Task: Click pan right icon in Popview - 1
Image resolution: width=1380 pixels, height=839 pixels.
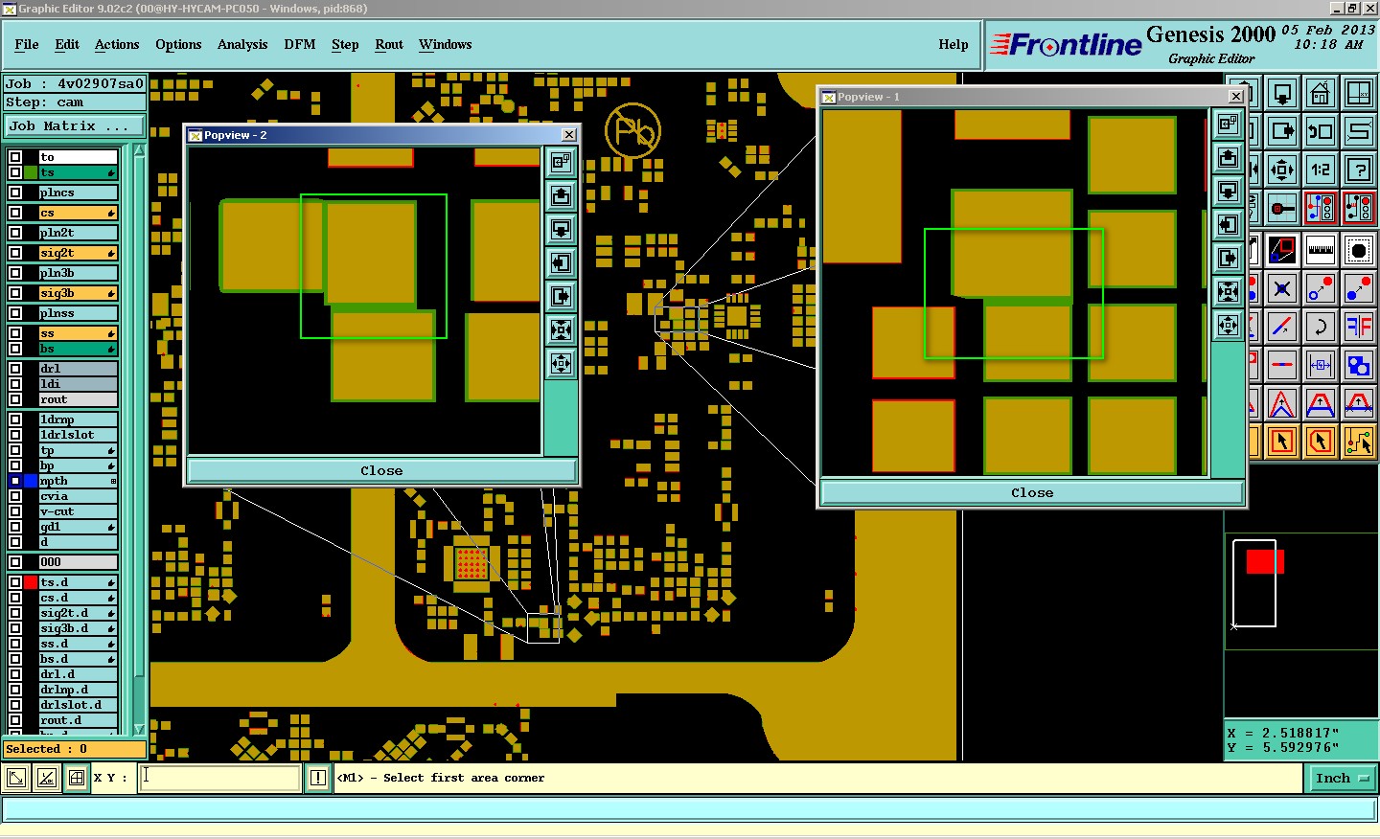Action: tap(1229, 259)
